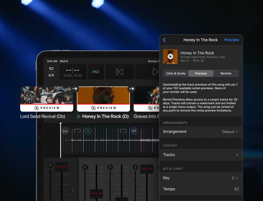Image resolution: width=263 pixels, height=201 pixels.
Task: Click PREVIEW badge on Lord Send Revival
Action: tap(47, 108)
